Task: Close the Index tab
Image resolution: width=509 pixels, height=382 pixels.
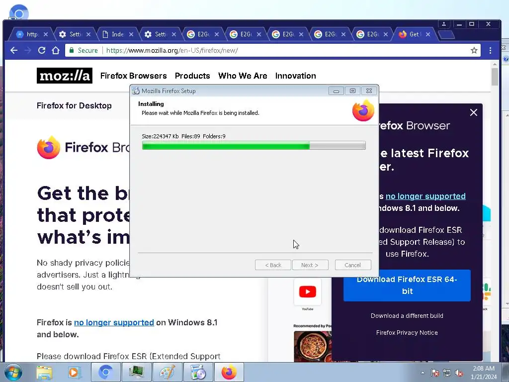Action: [131, 34]
